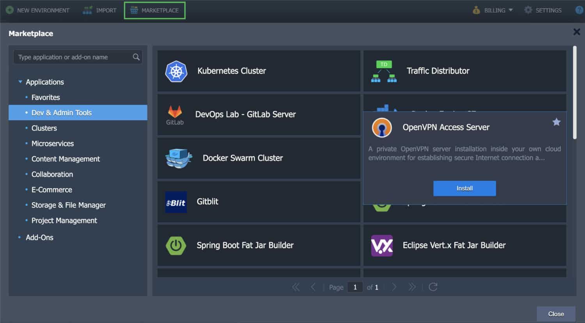Click the MARKETPLACE toolbar label

(160, 11)
